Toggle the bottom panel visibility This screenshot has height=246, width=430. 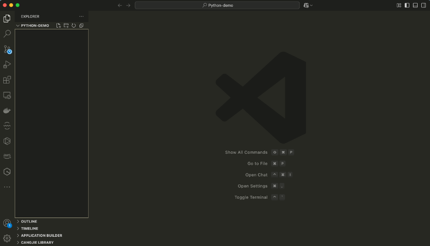coord(415,6)
